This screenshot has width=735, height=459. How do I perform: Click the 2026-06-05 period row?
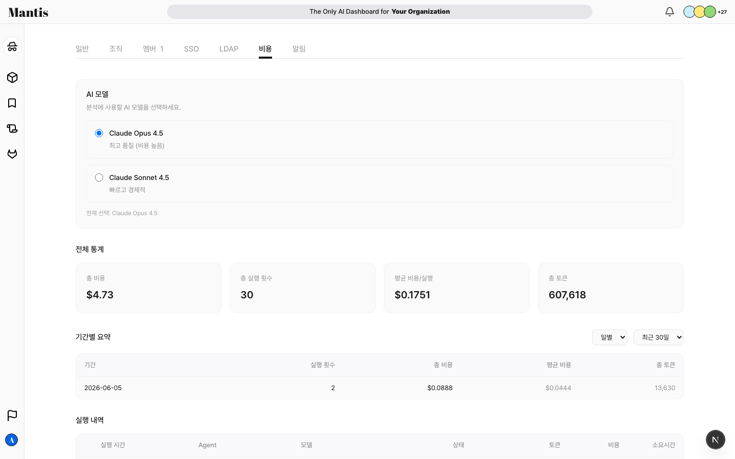[380, 388]
